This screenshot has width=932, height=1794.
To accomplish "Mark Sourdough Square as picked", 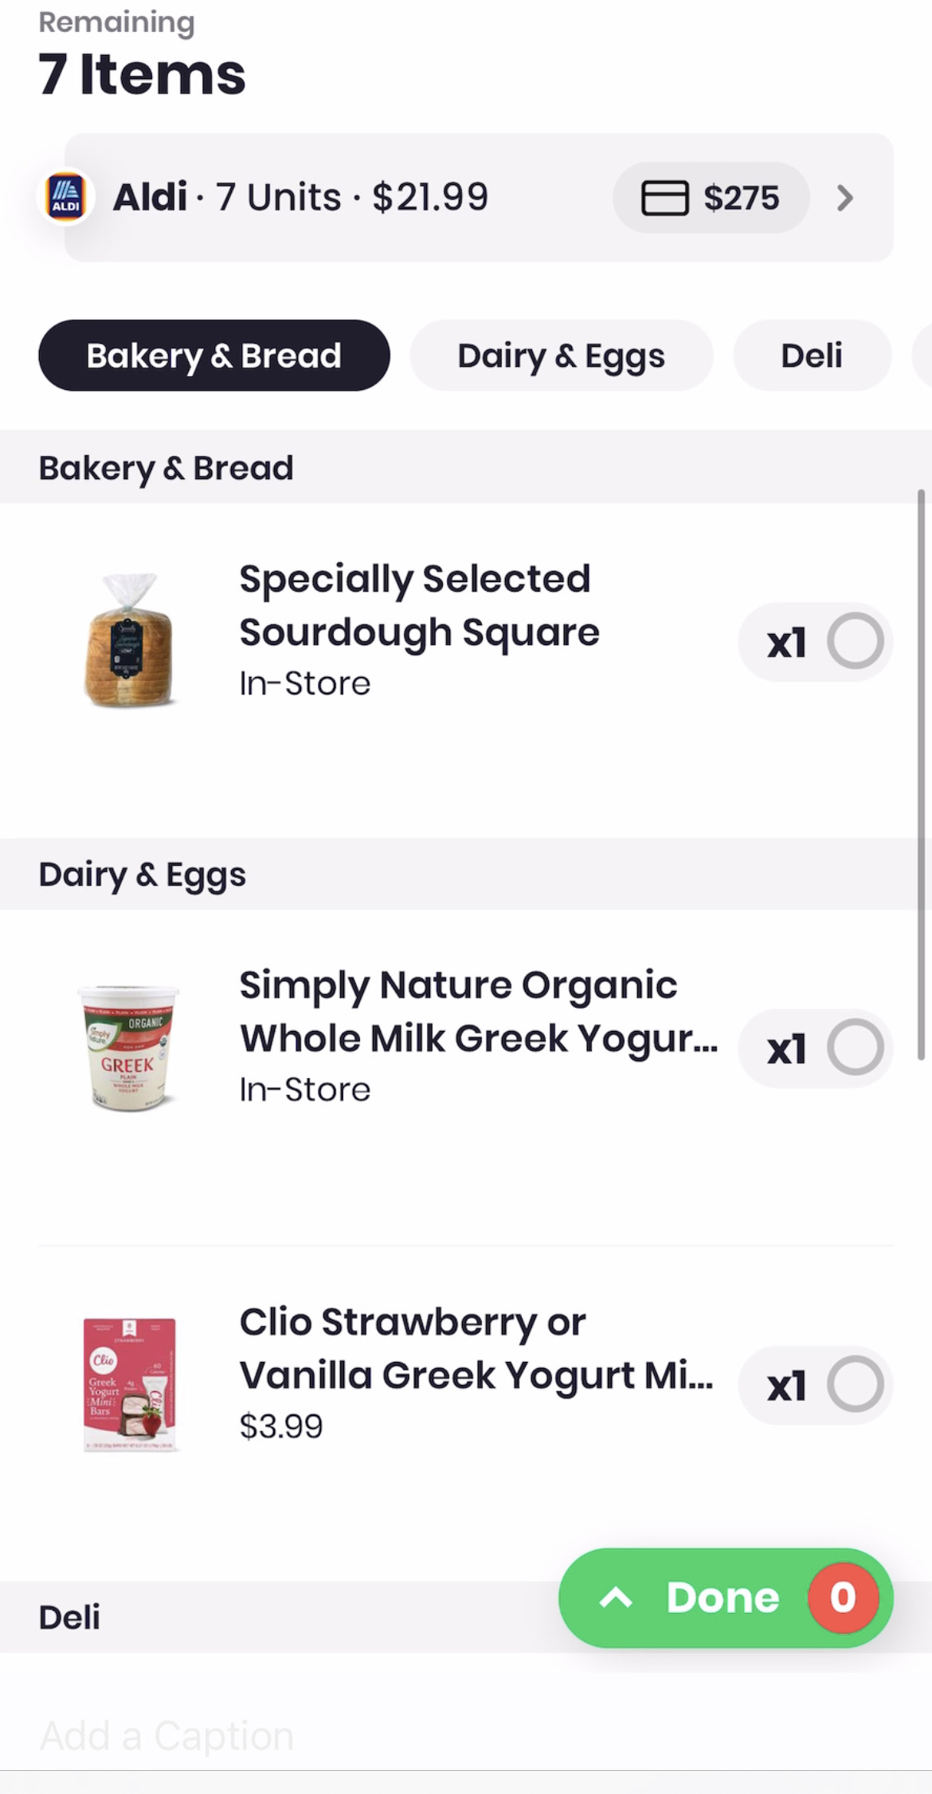I will (x=855, y=641).
